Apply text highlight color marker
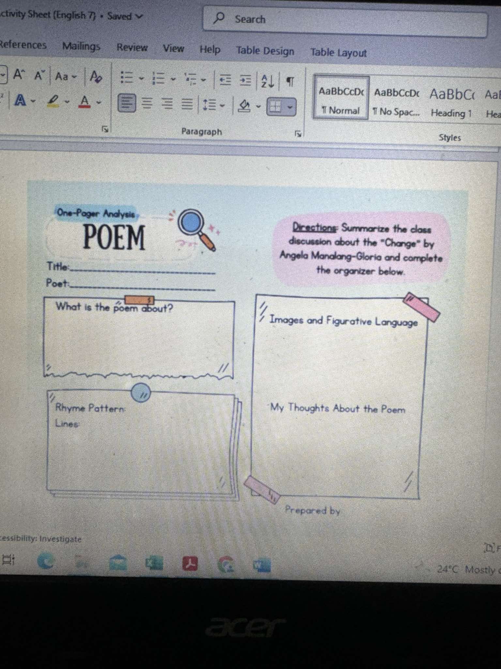 [x=53, y=101]
